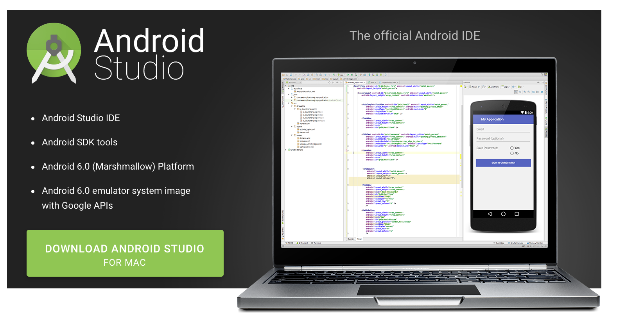
Task: Select demo.xml in the project tree
Action: coord(303,132)
